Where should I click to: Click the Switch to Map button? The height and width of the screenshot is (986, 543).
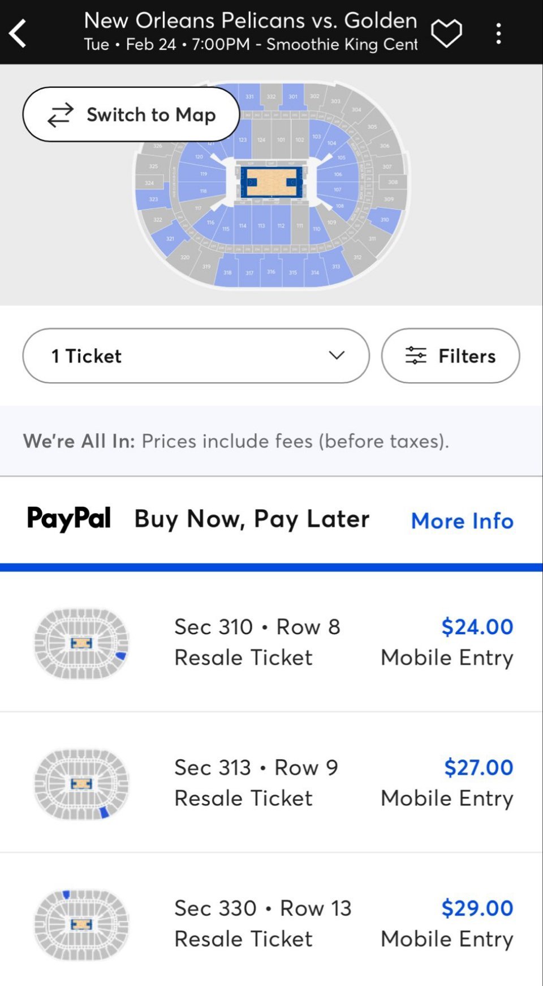(x=131, y=114)
